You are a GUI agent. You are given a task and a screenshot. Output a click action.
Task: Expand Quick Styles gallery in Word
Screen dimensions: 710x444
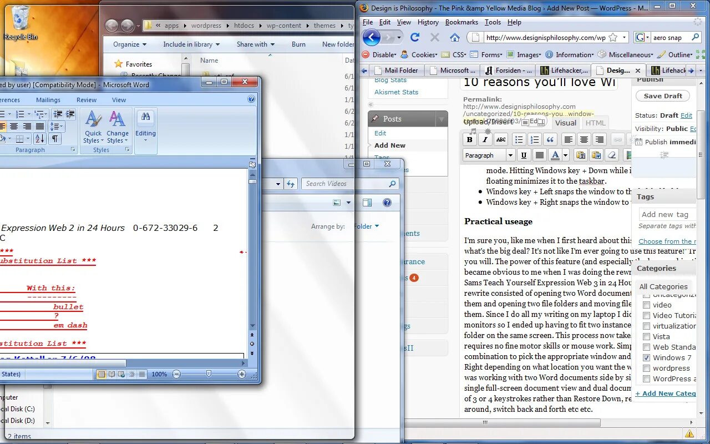[x=93, y=127]
